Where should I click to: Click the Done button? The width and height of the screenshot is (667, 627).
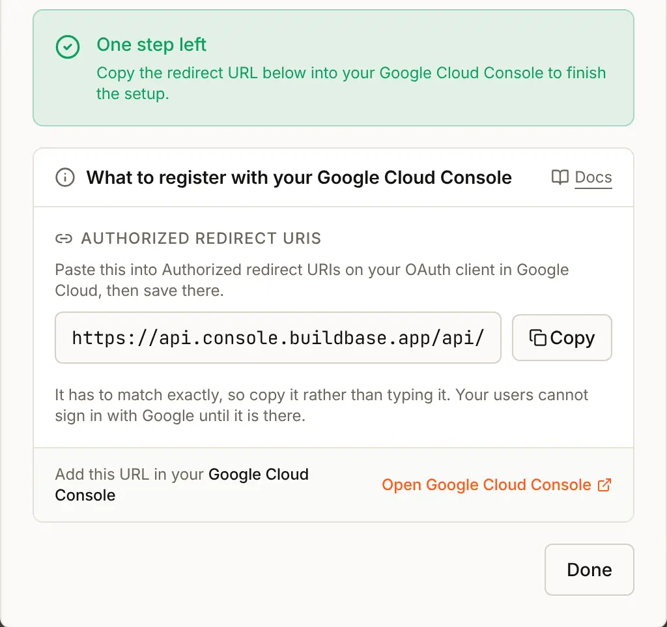point(589,569)
